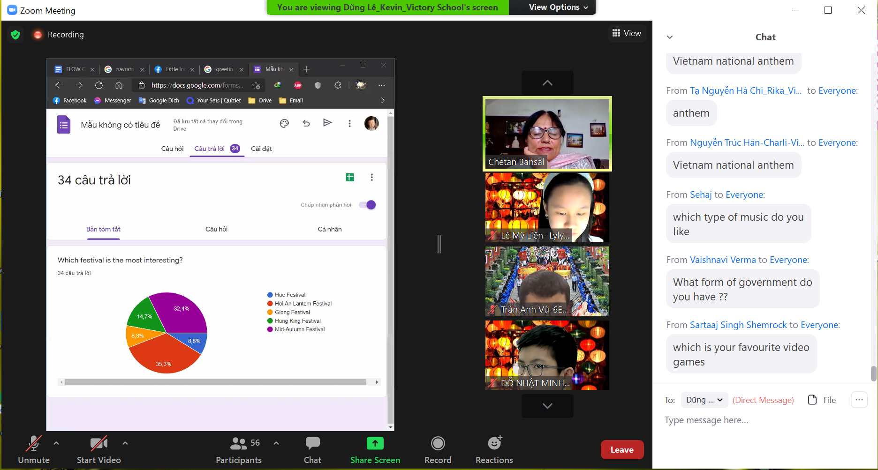Viewport: 878px width, 470px height.
Task: Click the Chat icon in toolbar
Action: pyautogui.click(x=312, y=443)
